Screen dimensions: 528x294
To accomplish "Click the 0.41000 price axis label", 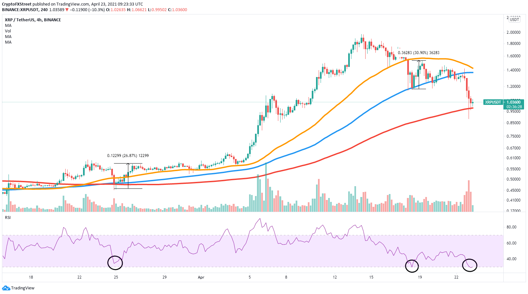I will [x=514, y=200].
